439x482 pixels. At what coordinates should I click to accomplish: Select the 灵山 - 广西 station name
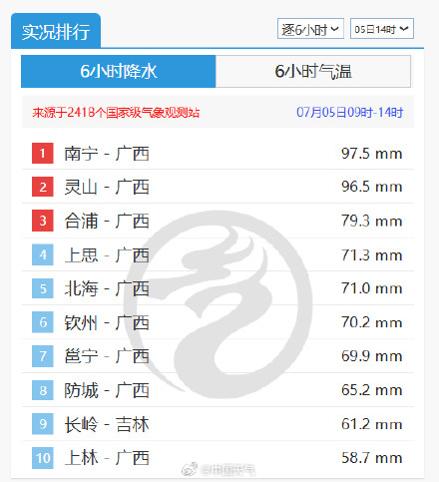click(x=107, y=187)
